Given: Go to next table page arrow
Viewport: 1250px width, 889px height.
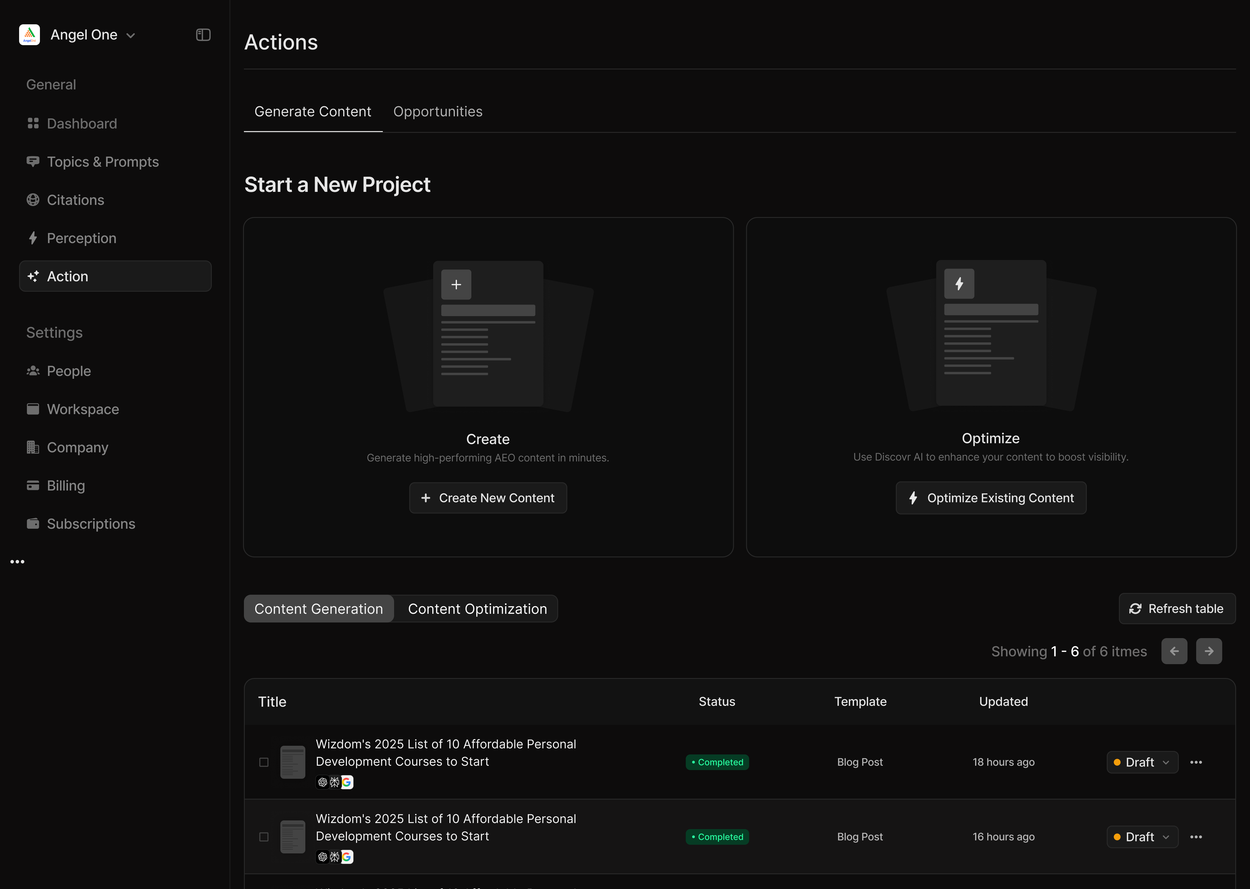Looking at the screenshot, I should click(1208, 651).
